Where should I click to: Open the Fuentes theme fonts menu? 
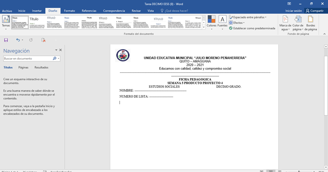pyautogui.click(x=222, y=23)
